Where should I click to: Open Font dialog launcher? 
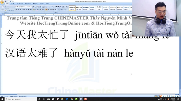coord(44,12)
